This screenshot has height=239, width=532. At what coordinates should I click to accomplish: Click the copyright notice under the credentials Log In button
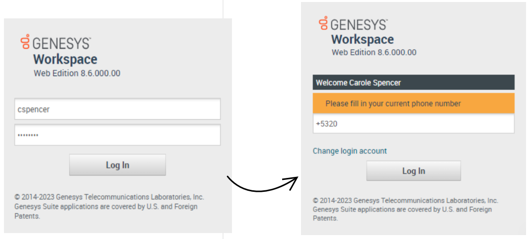(109, 197)
